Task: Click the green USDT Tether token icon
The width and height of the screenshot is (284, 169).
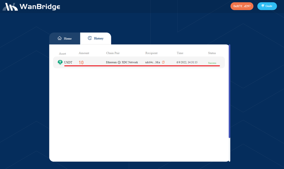Action: [60, 62]
